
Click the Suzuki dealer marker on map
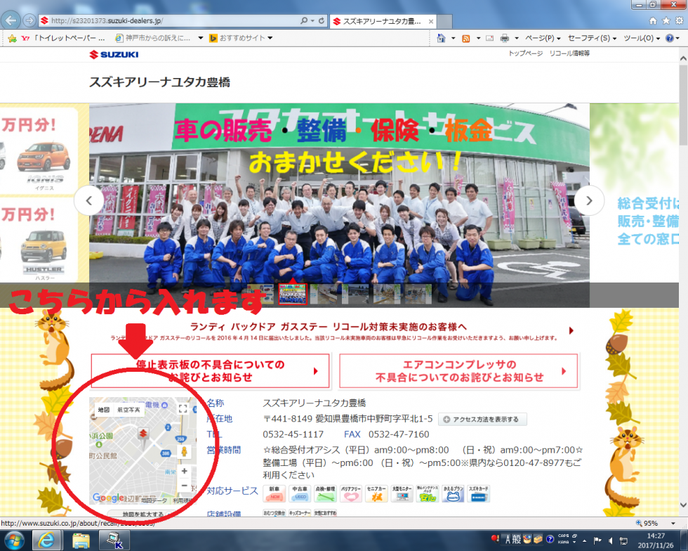(x=143, y=435)
